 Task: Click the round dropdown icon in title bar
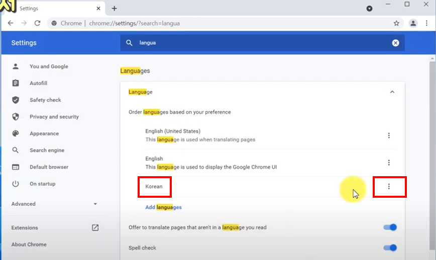click(x=369, y=9)
